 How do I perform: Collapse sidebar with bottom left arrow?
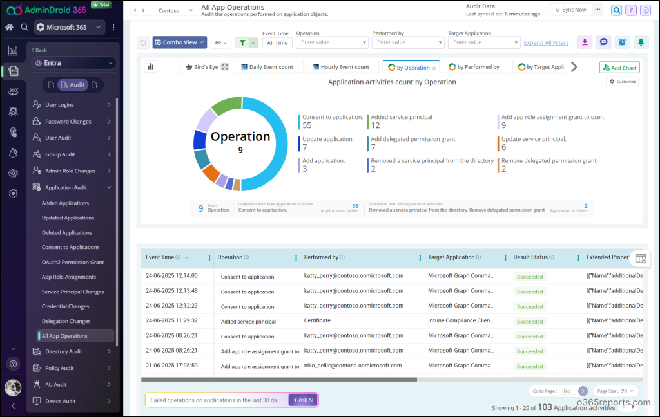(x=13, y=406)
